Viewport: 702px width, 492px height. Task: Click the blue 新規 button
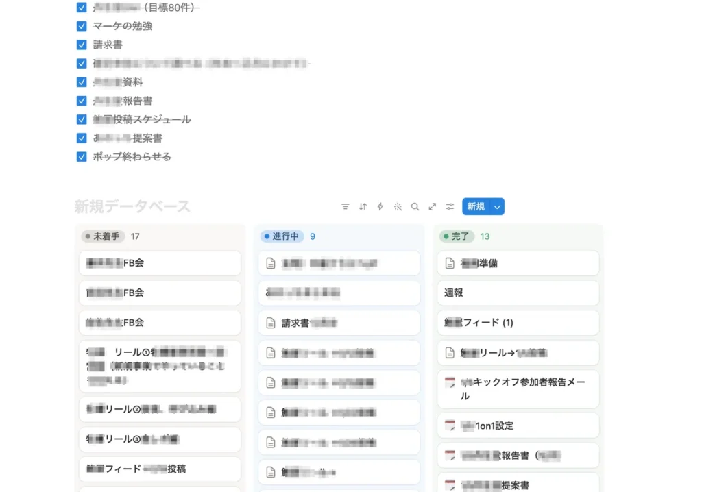click(x=476, y=206)
